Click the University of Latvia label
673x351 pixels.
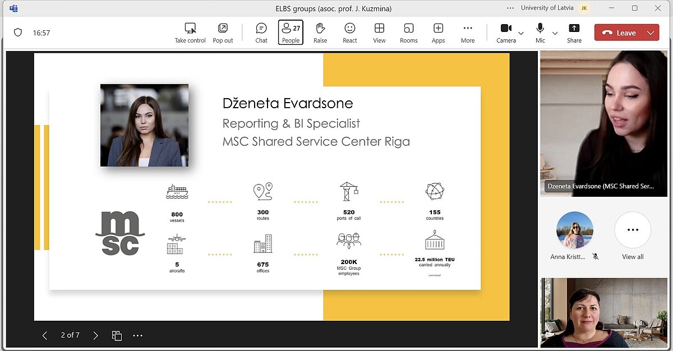tap(547, 8)
